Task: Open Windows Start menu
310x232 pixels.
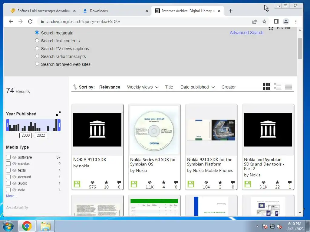Action: tap(8, 226)
